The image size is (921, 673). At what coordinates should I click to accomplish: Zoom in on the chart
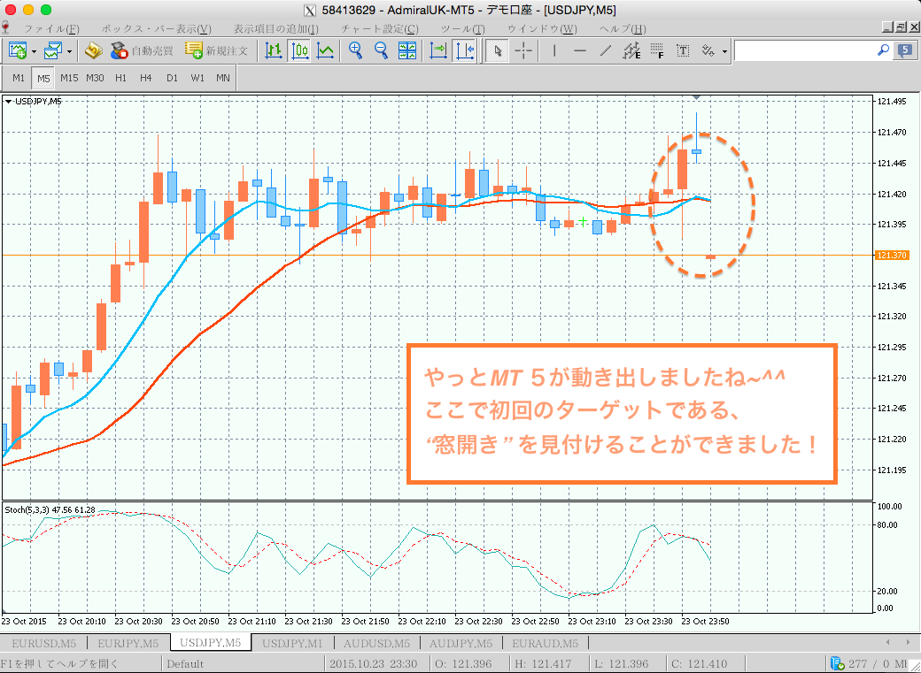tap(355, 50)
